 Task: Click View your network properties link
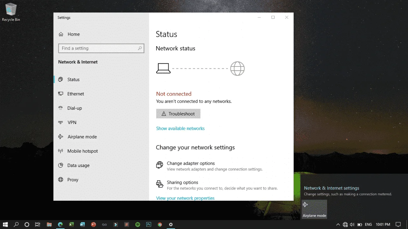(x=185, y=198)
